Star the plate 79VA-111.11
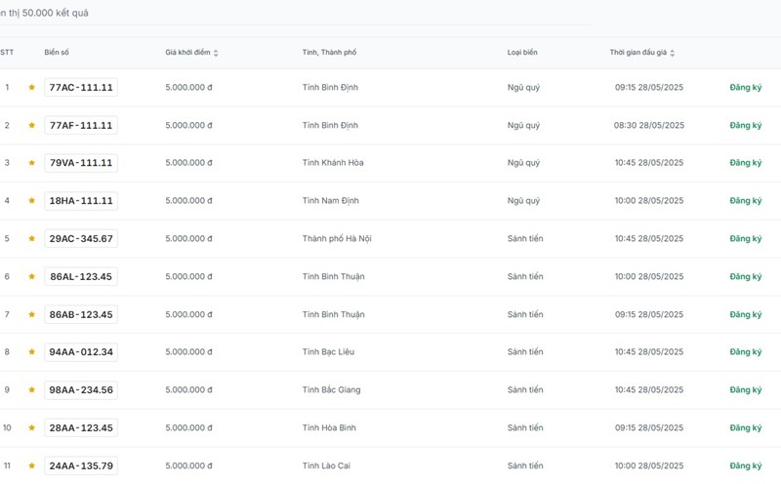This screenshot has height=484, width=781. pyautogui.click(x=31, y=163)
